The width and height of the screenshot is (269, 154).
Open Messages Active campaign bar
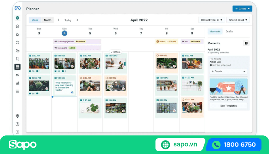pyautogui.click(x=77, y=48)
